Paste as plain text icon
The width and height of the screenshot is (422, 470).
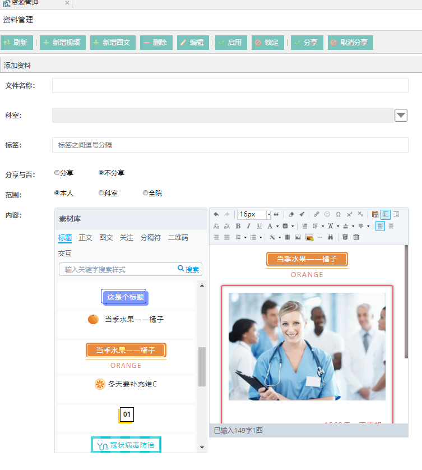coord(375,214)
